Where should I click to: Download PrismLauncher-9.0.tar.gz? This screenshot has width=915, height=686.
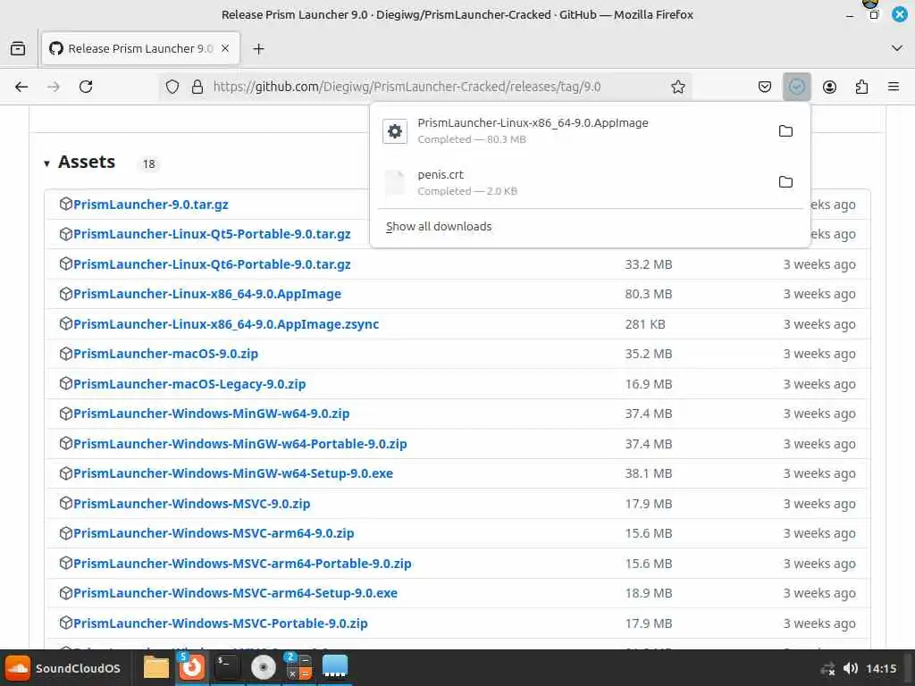tap(150, 205)
